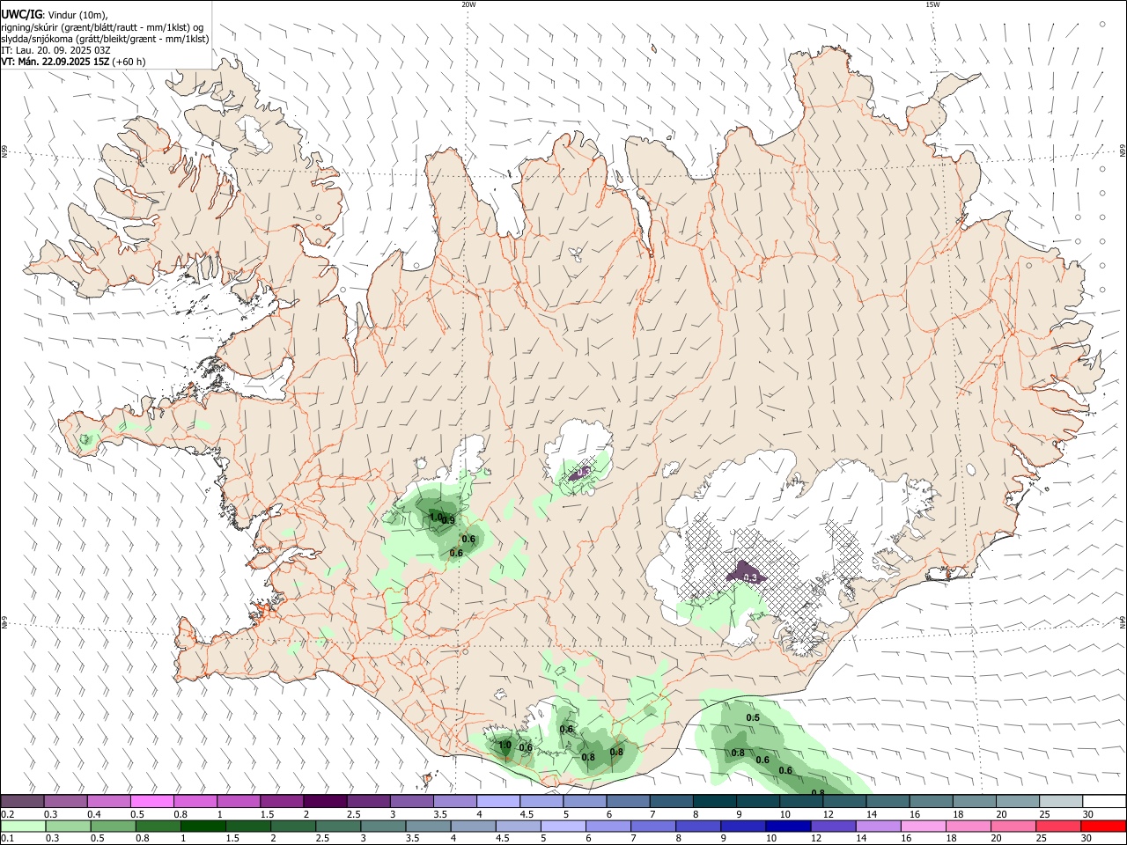Click the 0.3 value on the Hofsjökull purple patch
This screenshot has width=1127, height=845.
point(584,472)
